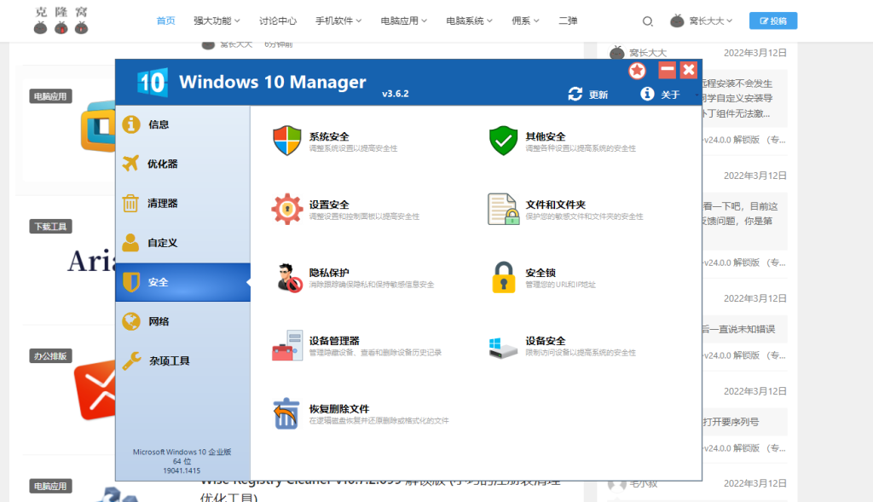
Task: Open the 讨论中心 menu item
Action: pyautogui.click(x=278, y=20)
